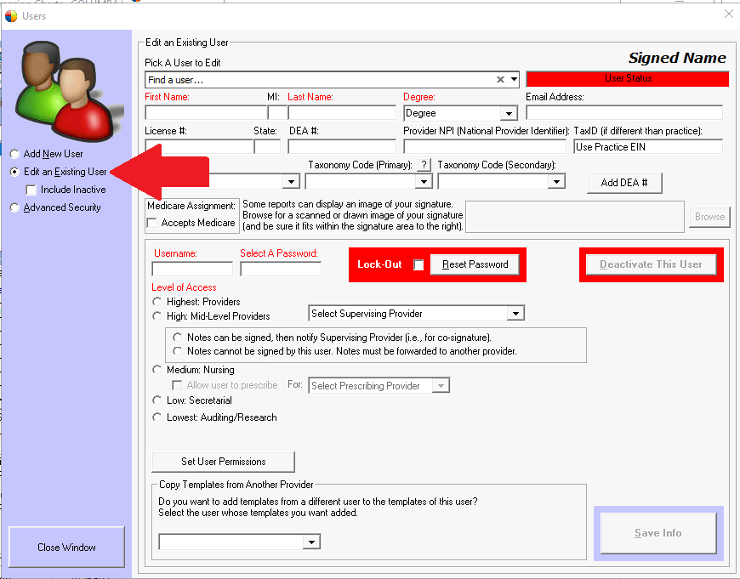740x579 pixels.
Task: Open the Taxonomy Code (Primary) dropdown
Action: [424, 182]
